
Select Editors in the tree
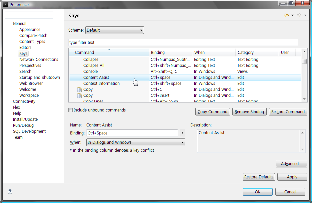tap(25, 48)
